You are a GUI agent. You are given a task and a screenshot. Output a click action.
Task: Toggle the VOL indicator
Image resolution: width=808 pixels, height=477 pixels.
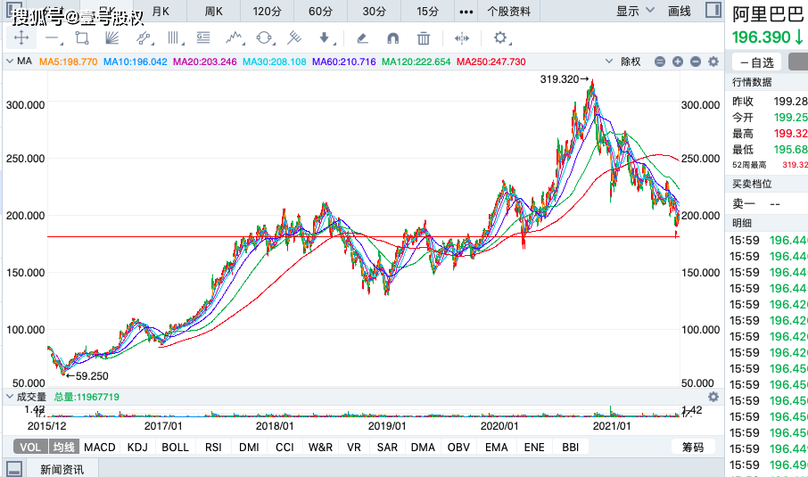click(30, 447)
